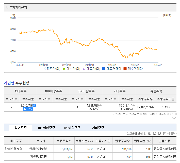Click the 1.06 change percentage value
This screenshot has width=180, height=163.
(x=149, y=149)
